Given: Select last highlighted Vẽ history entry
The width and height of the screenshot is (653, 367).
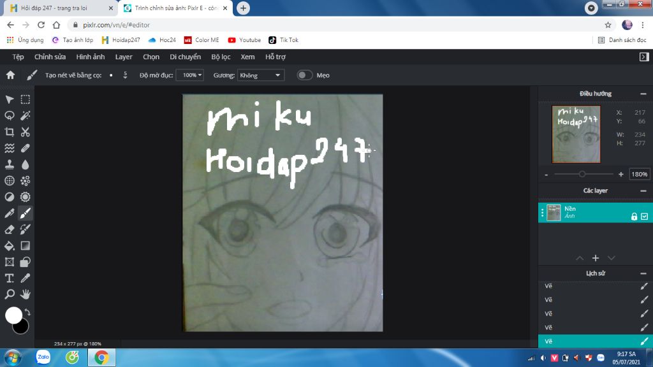Looking at the screenshot, I should click(x=596, y=342).
